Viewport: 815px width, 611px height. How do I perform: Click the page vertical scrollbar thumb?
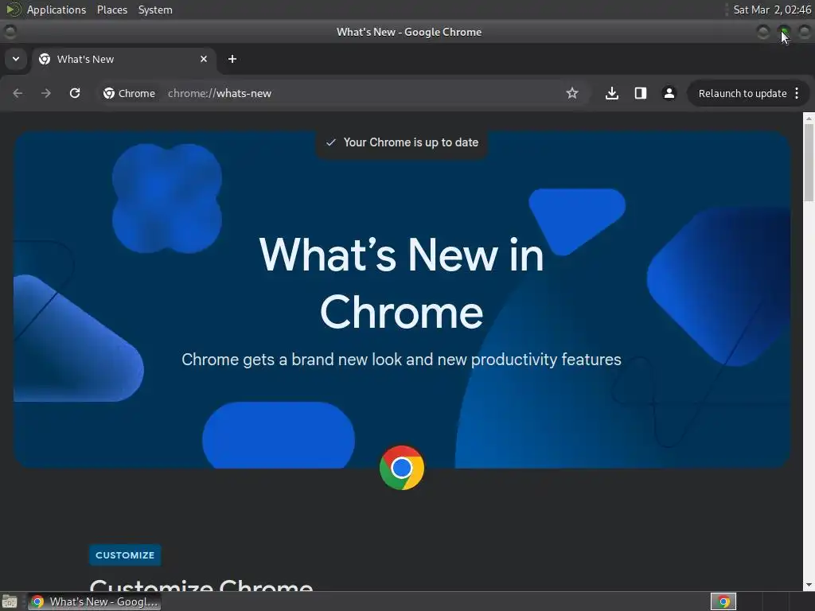click(809, 162)
